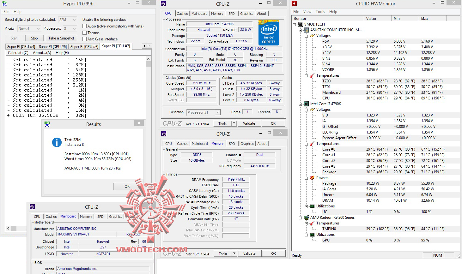Click the app icon of the CPU-Z window showing the Memory tab
This screenshot has height=274, width=462.
[164, 134]
